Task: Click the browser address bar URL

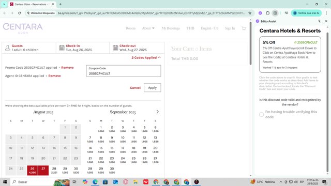Action: pos(151,13)
